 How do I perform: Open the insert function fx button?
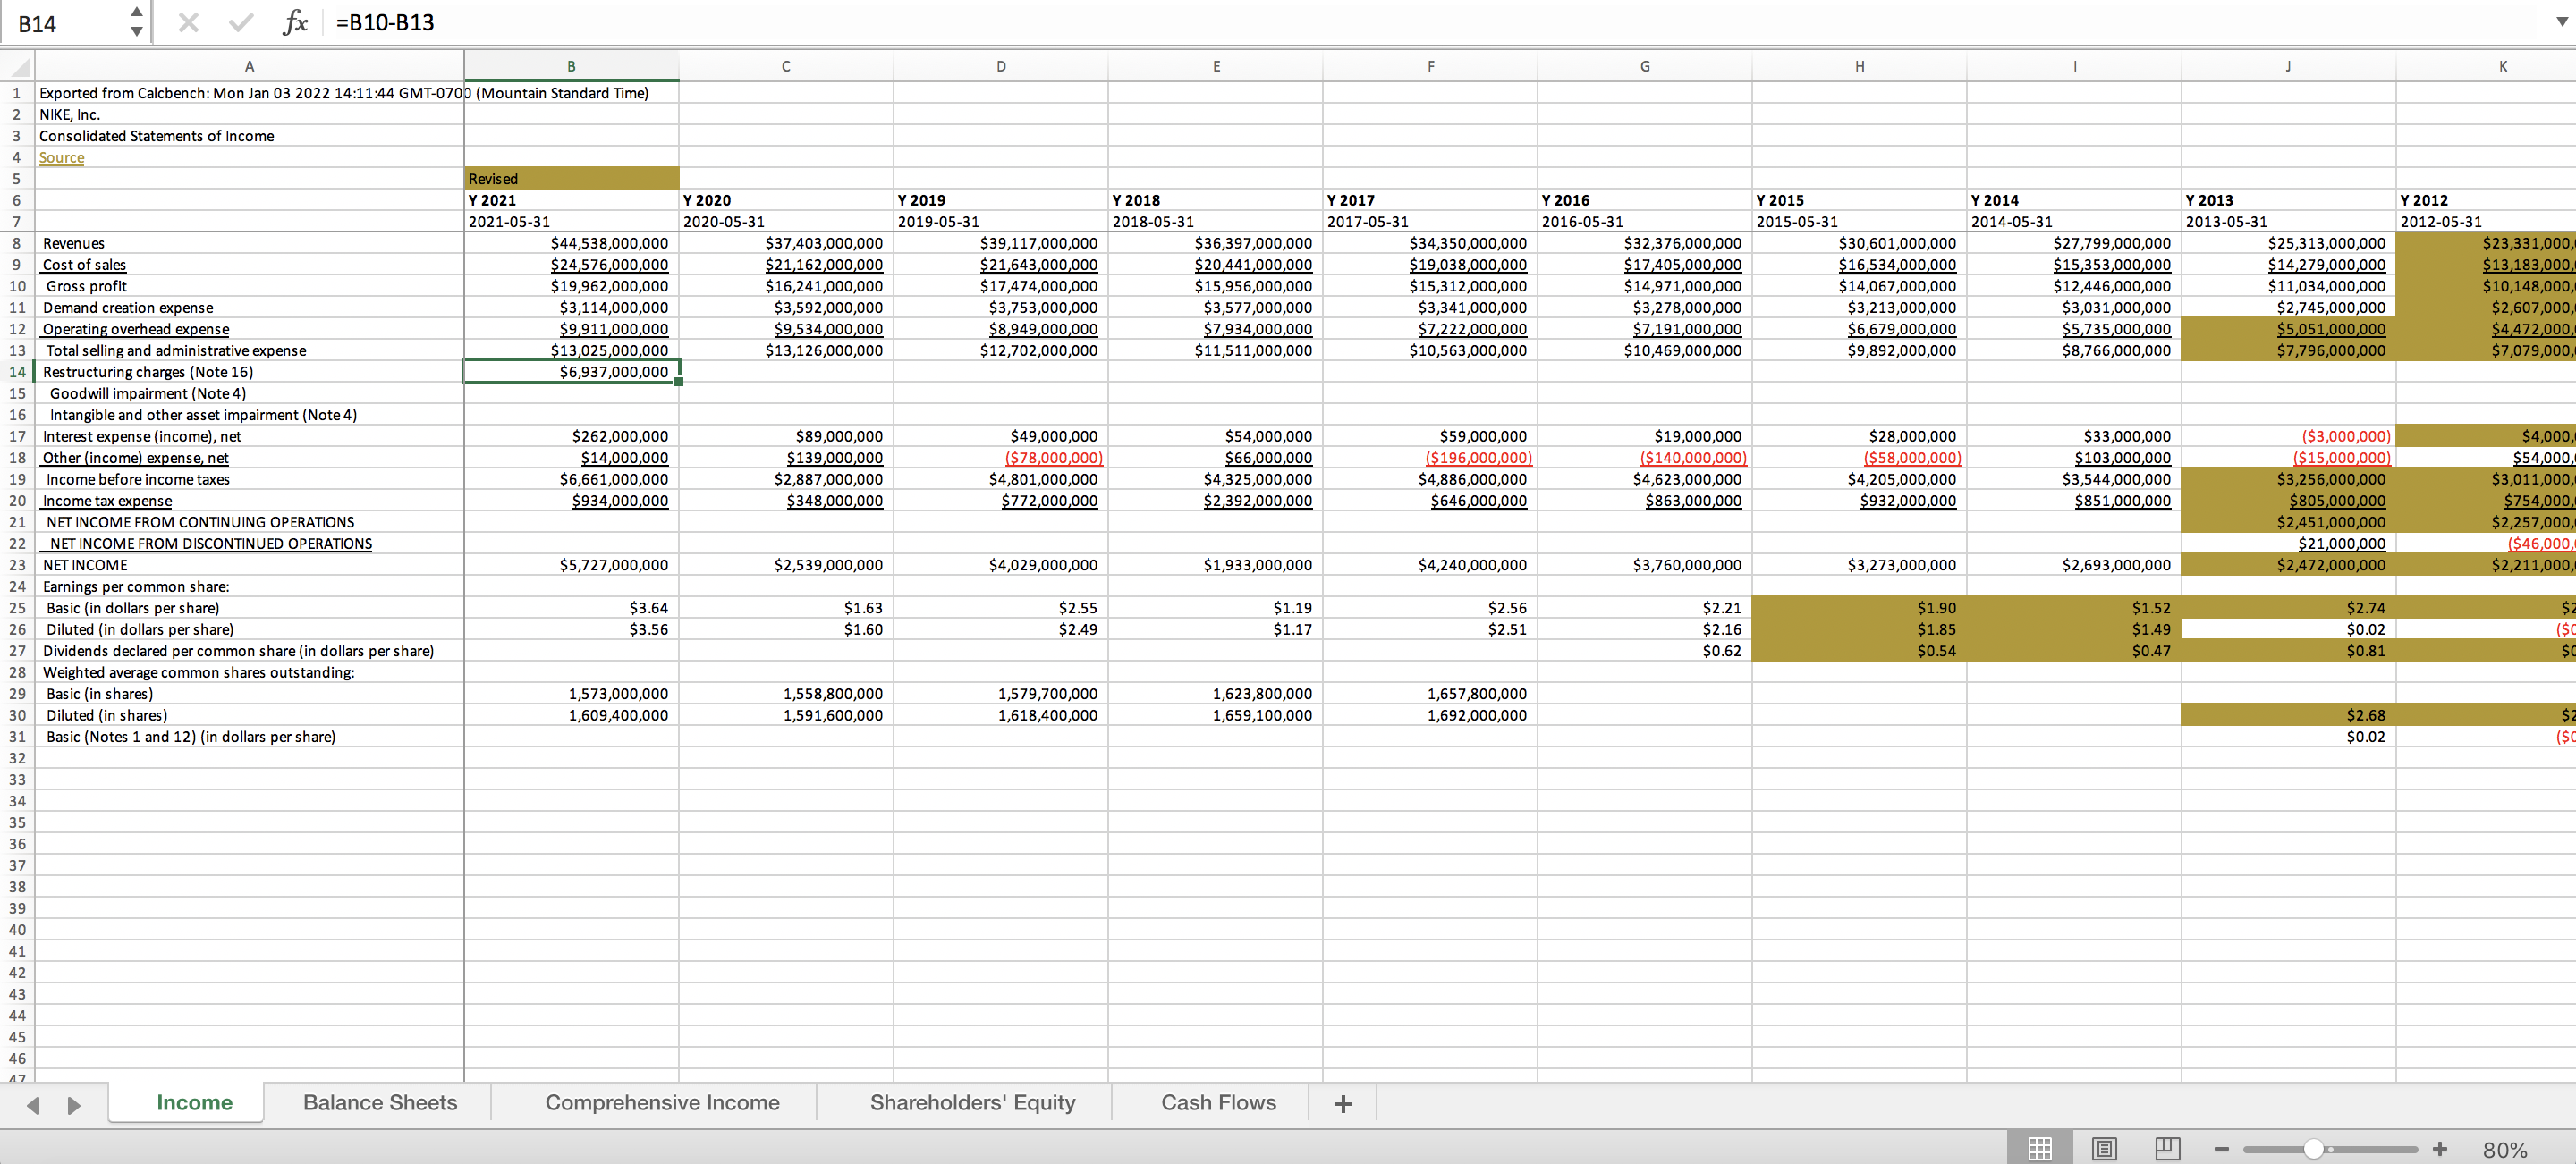(x=294, y=22)
